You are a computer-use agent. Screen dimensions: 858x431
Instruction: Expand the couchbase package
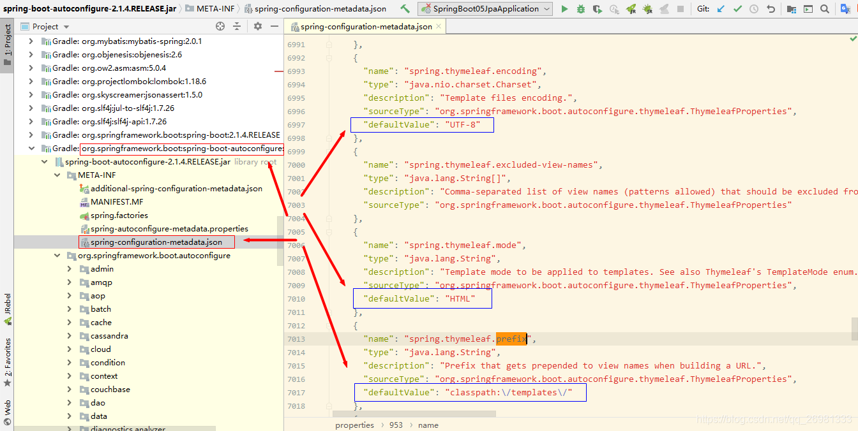pos(70,390)
